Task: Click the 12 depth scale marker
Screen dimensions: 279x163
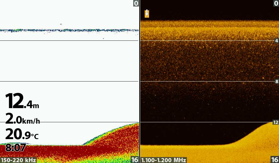Action: point(276,122)
